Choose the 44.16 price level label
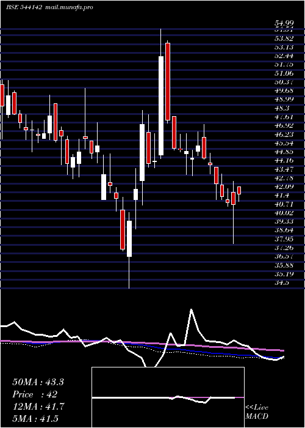This screenshot has width=305, height=428. click(284, 160)
